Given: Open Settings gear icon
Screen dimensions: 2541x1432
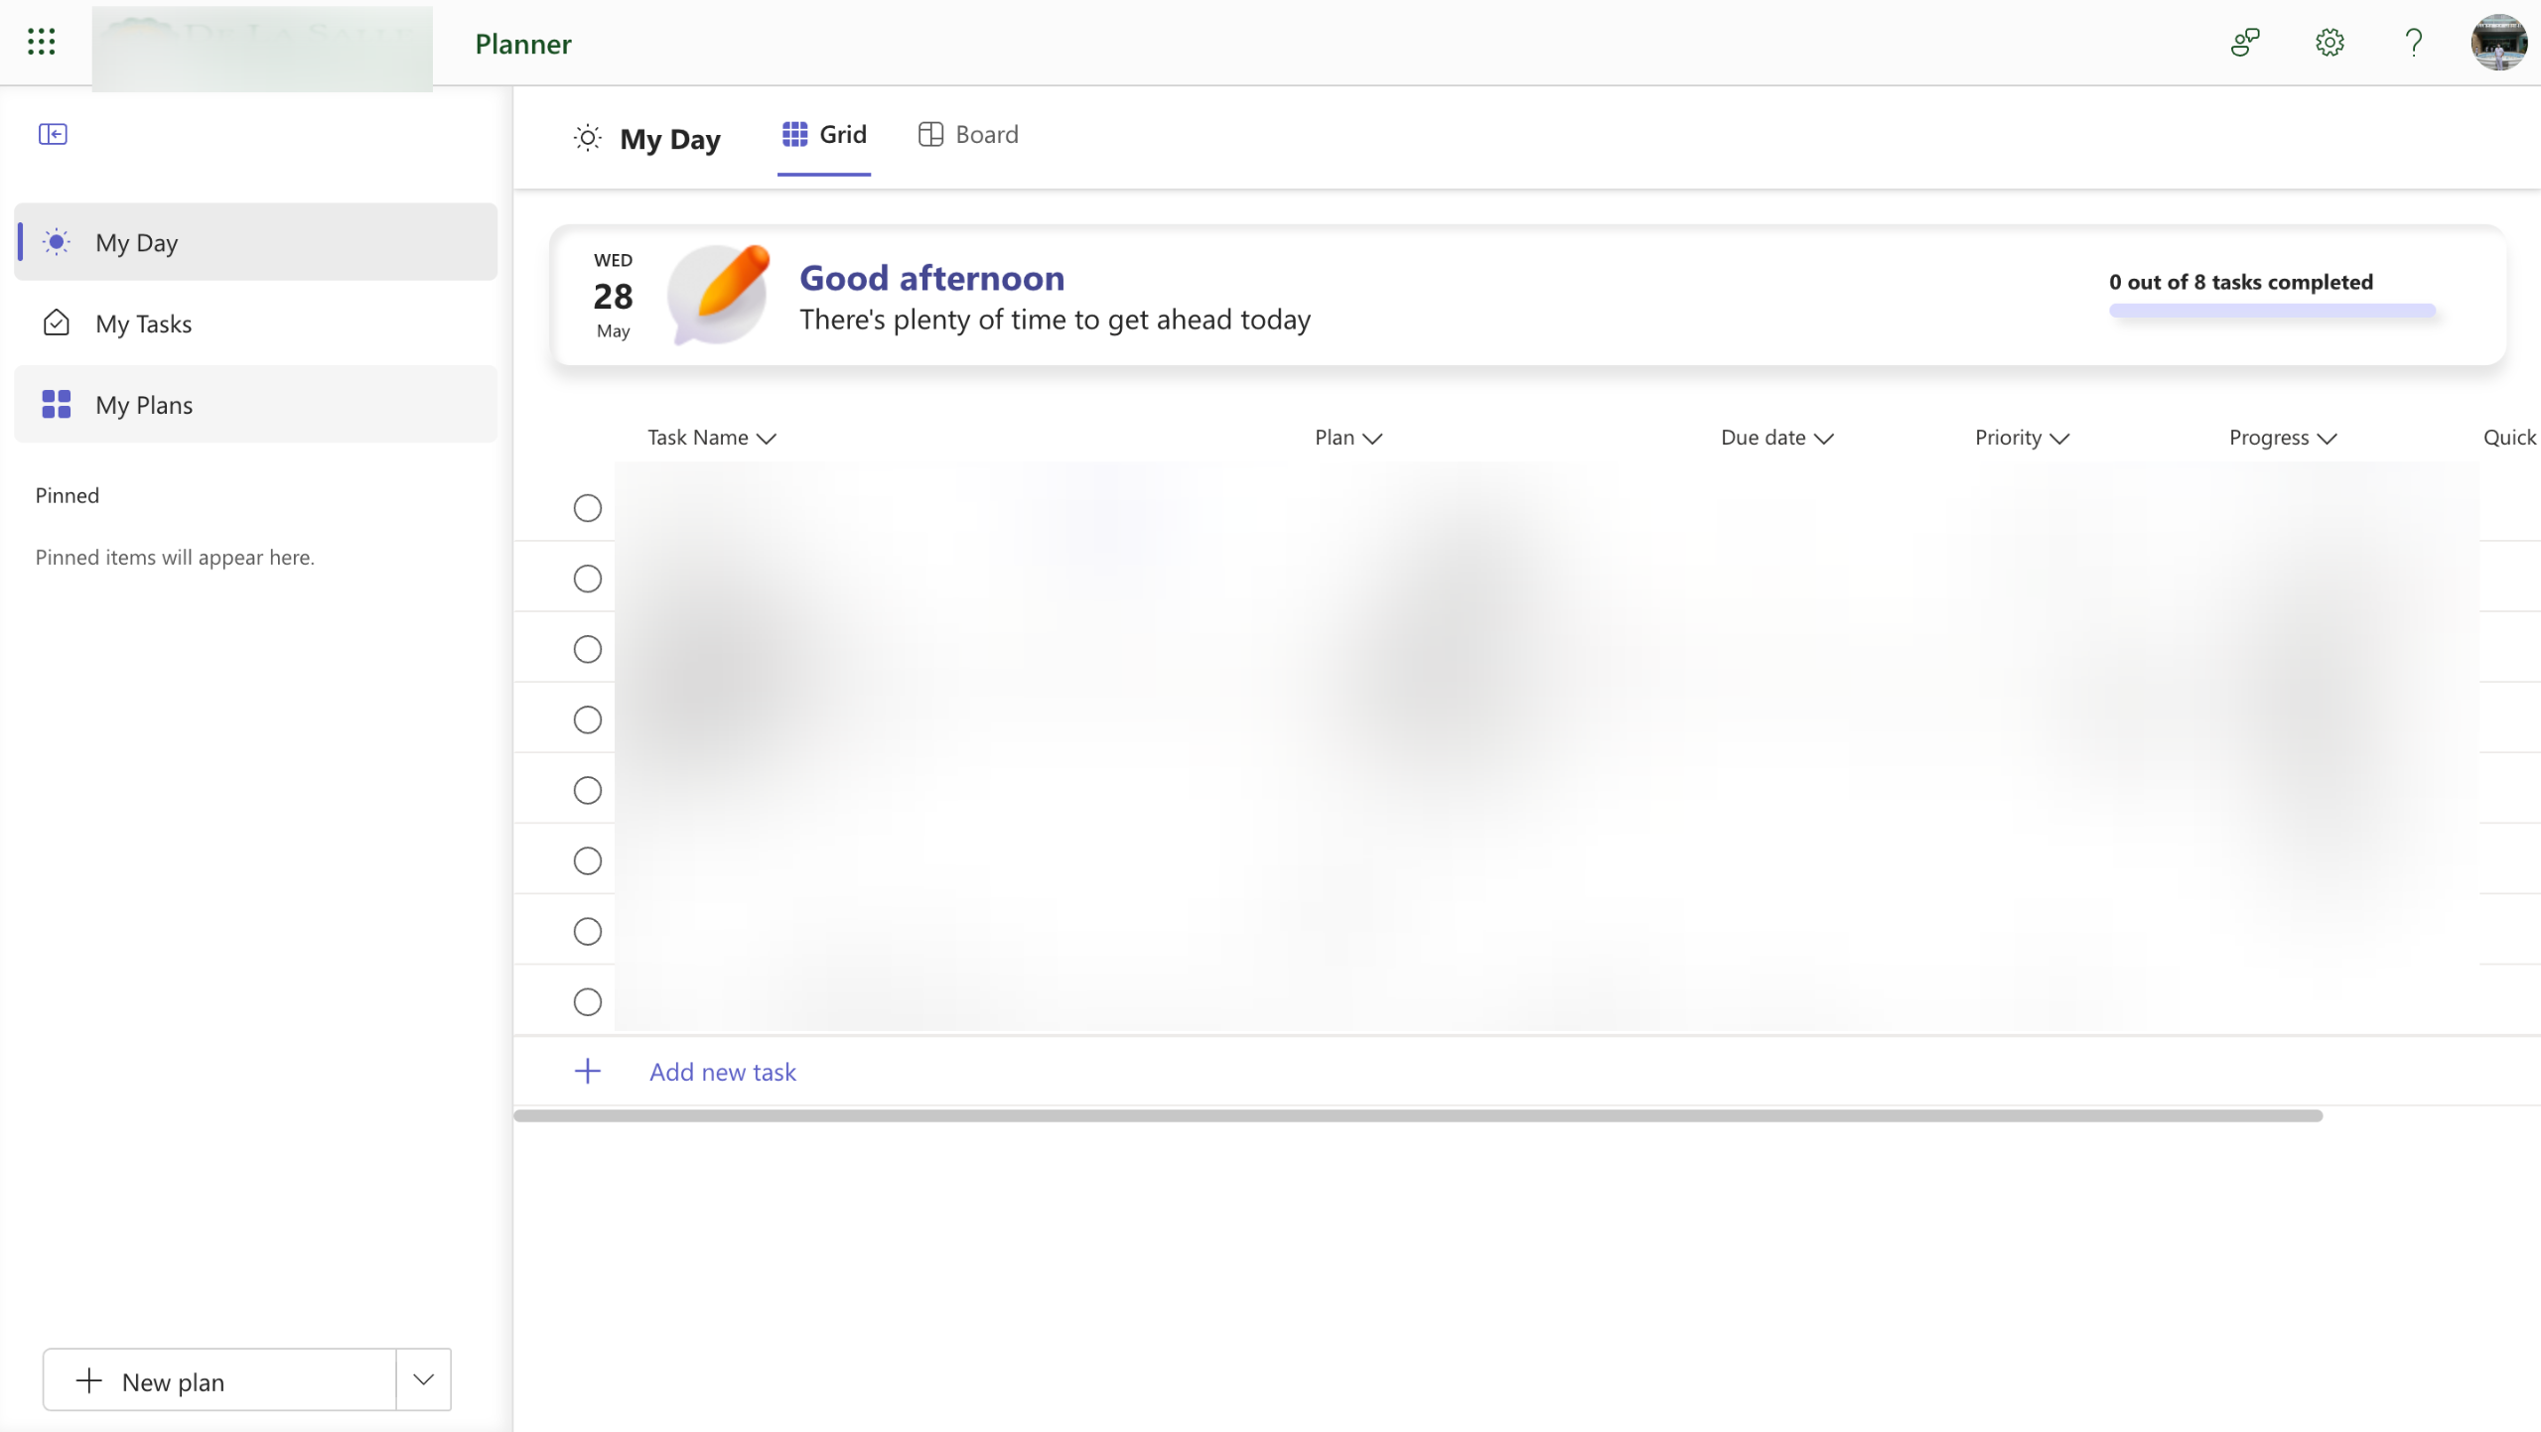Looking at the screenshot, I should tap(2329, 42).
